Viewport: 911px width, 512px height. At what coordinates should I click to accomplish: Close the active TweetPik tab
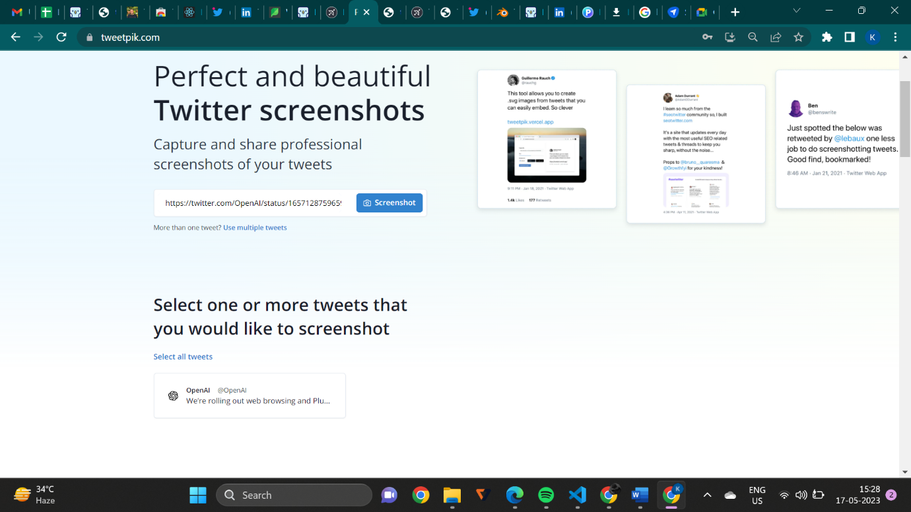pyautogui.click(x=366, y=12)
